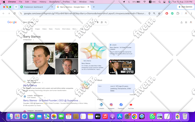Open the large Guatemala.com portrait photo

(39, 59)
